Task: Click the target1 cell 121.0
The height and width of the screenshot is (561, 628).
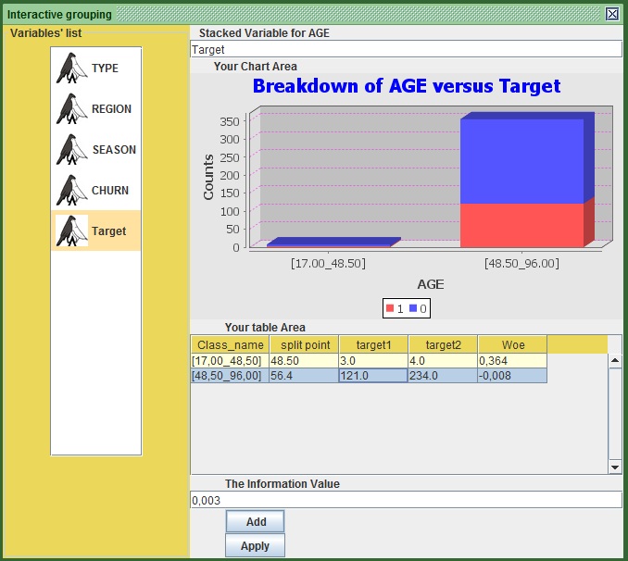Action: pyautogui.click(x=373, y=376)
